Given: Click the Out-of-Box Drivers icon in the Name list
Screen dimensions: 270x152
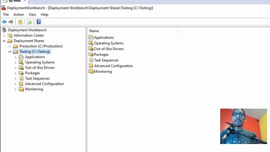Looking at the screenshot, I should [91, 49].
